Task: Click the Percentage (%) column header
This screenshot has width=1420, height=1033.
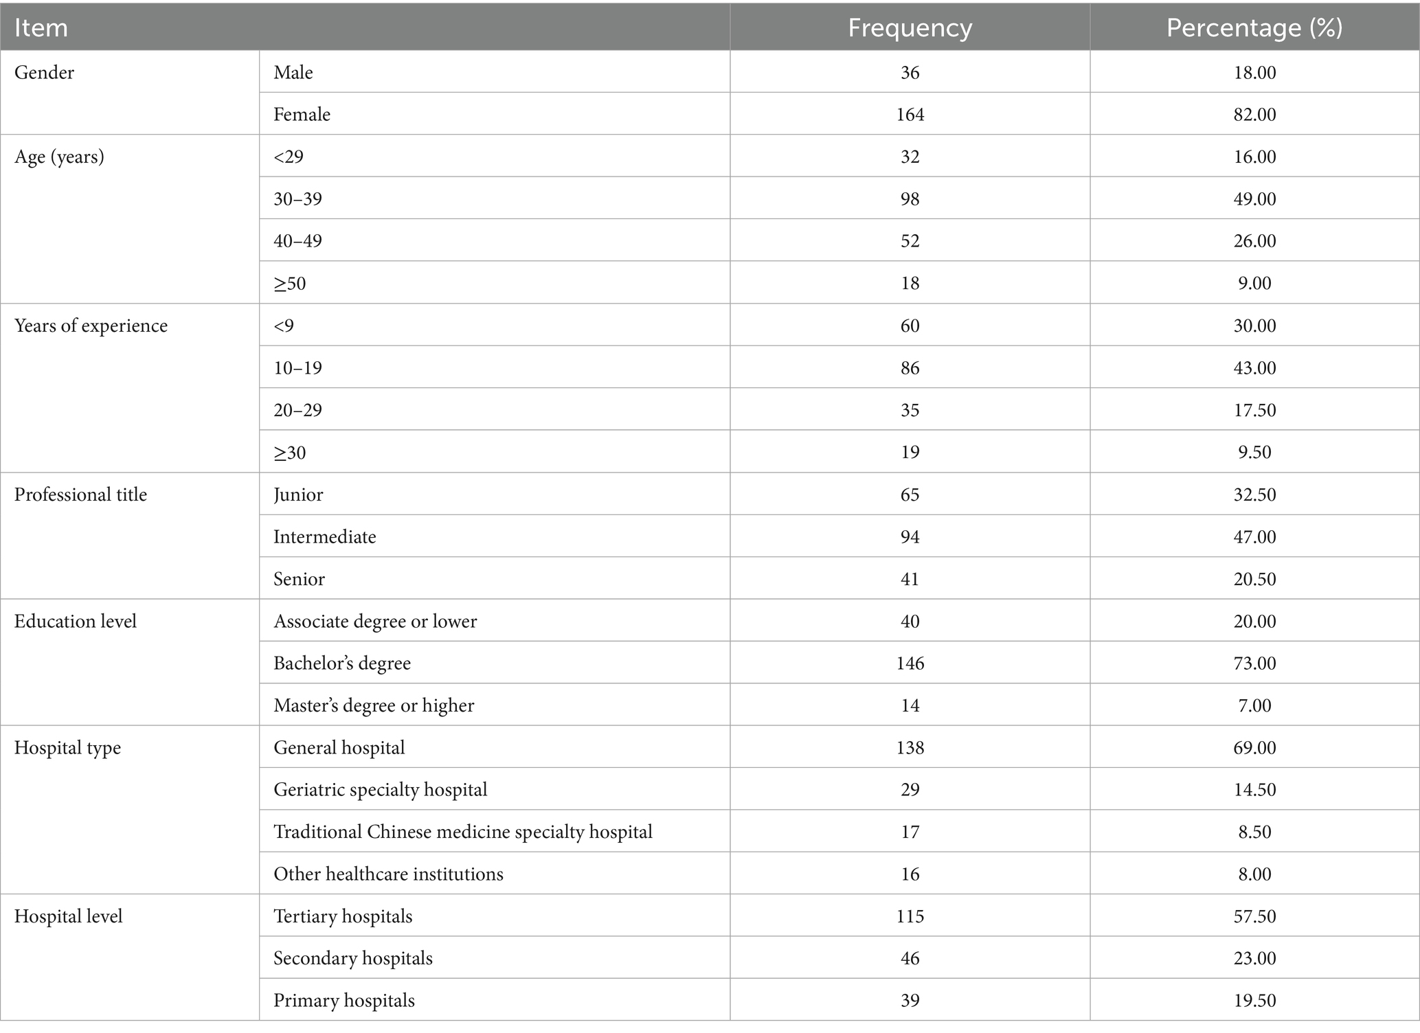Action: click(x=1254, y=27)
